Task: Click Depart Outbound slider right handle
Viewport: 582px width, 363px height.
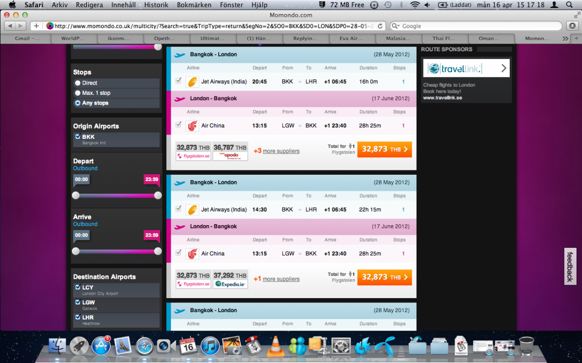Action: [x=158, y=196]
